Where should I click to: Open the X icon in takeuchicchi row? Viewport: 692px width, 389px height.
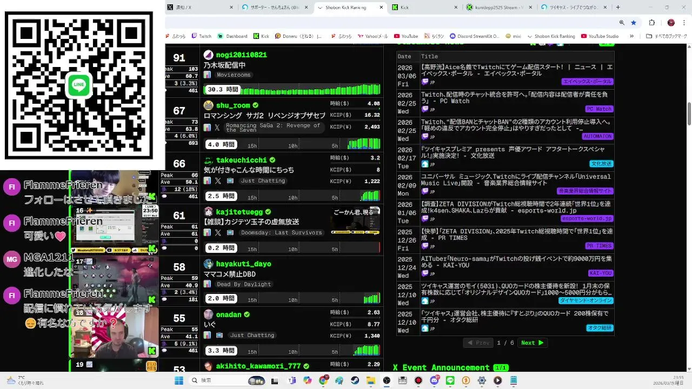217,180
